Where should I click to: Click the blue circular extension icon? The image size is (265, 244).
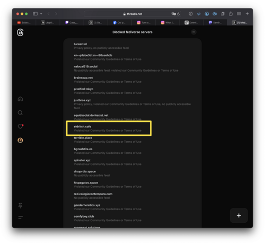pyautogui.click(x=207, y=14)
